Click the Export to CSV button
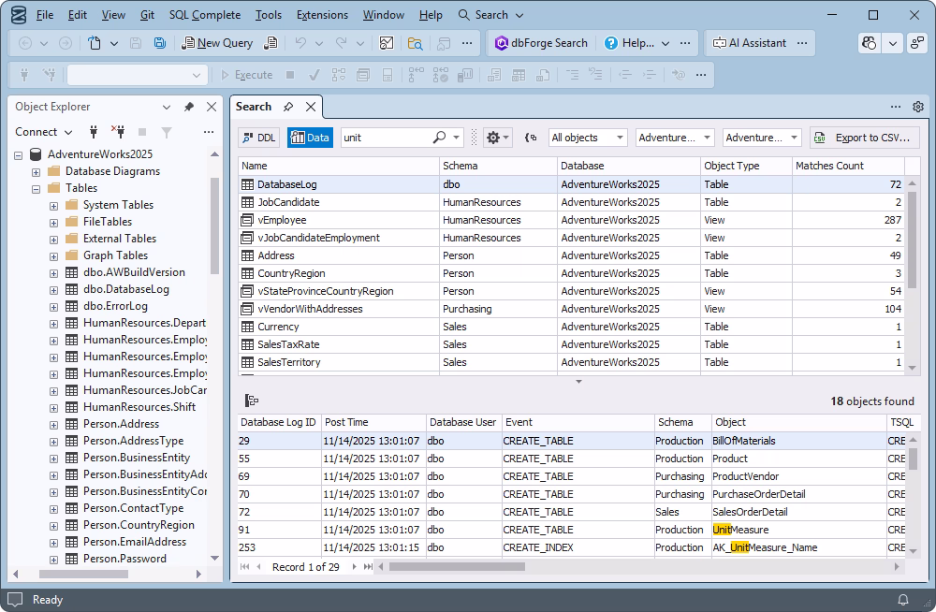936x612 pixels. 863,137
